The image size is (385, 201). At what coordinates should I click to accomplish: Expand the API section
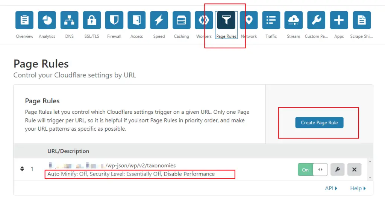(331, 188)
